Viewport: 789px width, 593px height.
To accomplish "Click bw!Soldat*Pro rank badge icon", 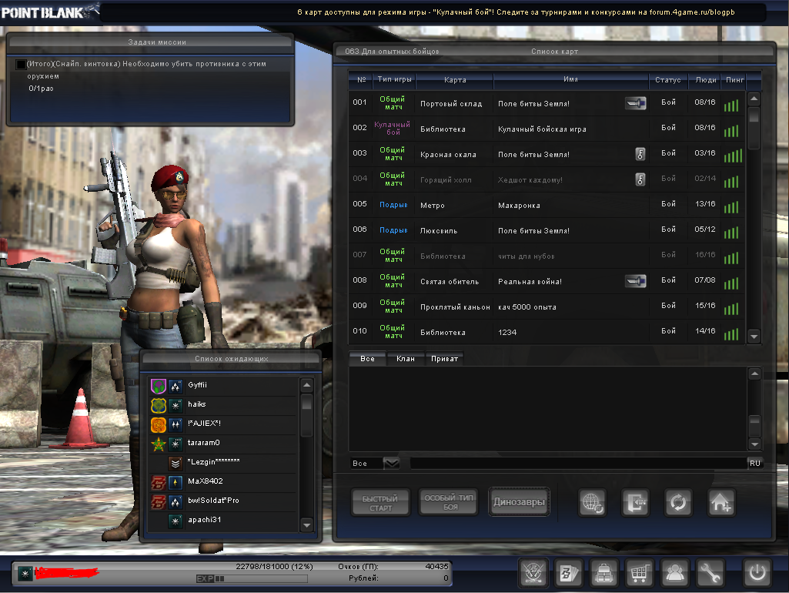I will click(175, 501).
